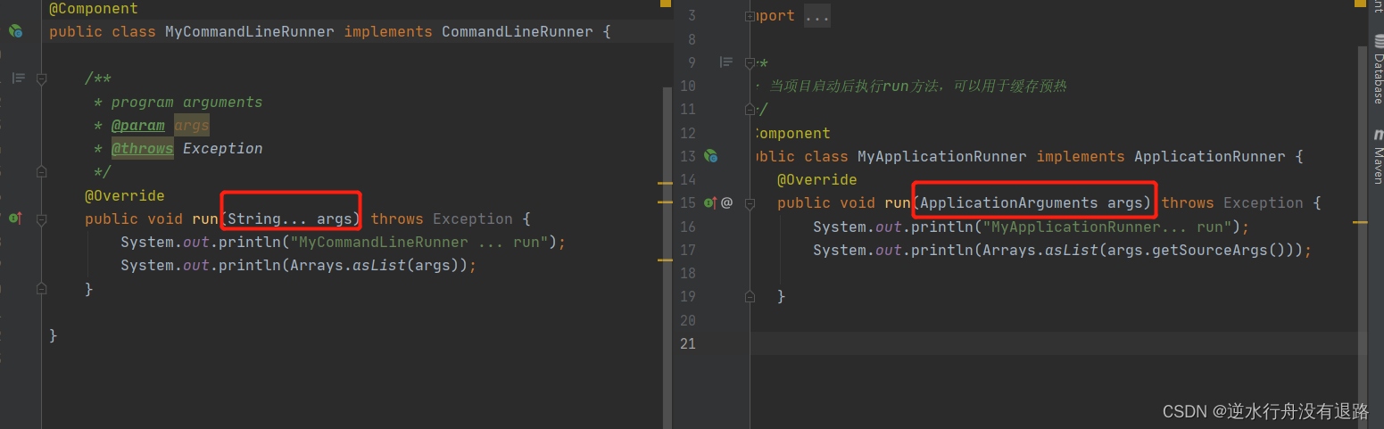Viewport: 1384px width, 429px height.
Task: Collapse the run(ApplicationArguments args) method on line 15
Action: (750, 202)
